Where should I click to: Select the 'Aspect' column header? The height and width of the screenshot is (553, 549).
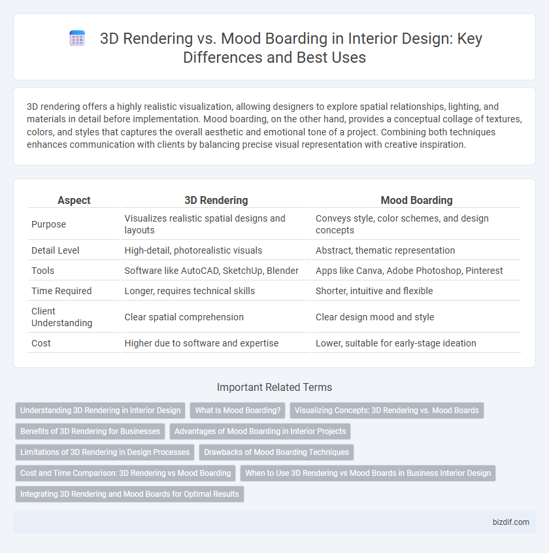click(74, 200)
